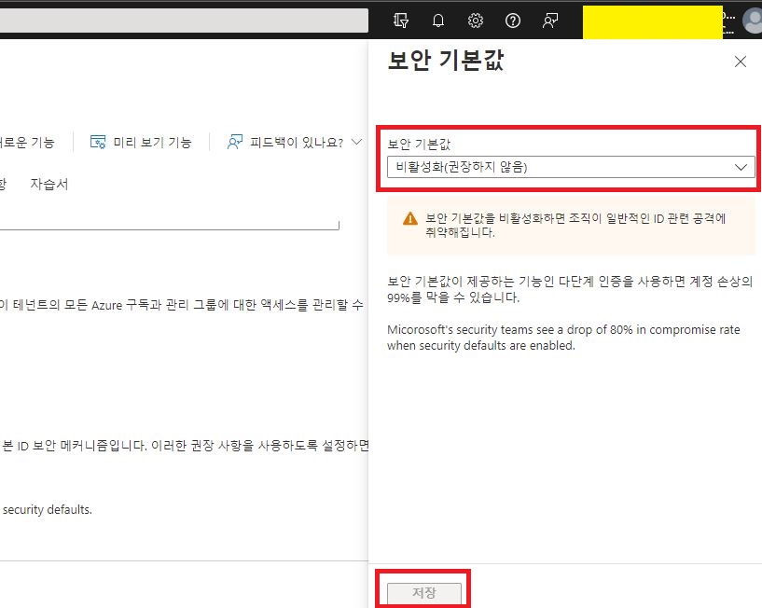Click the 새로운 기능 toolbar item
This screenshot has width=762, height=608.
coord(27,142)
